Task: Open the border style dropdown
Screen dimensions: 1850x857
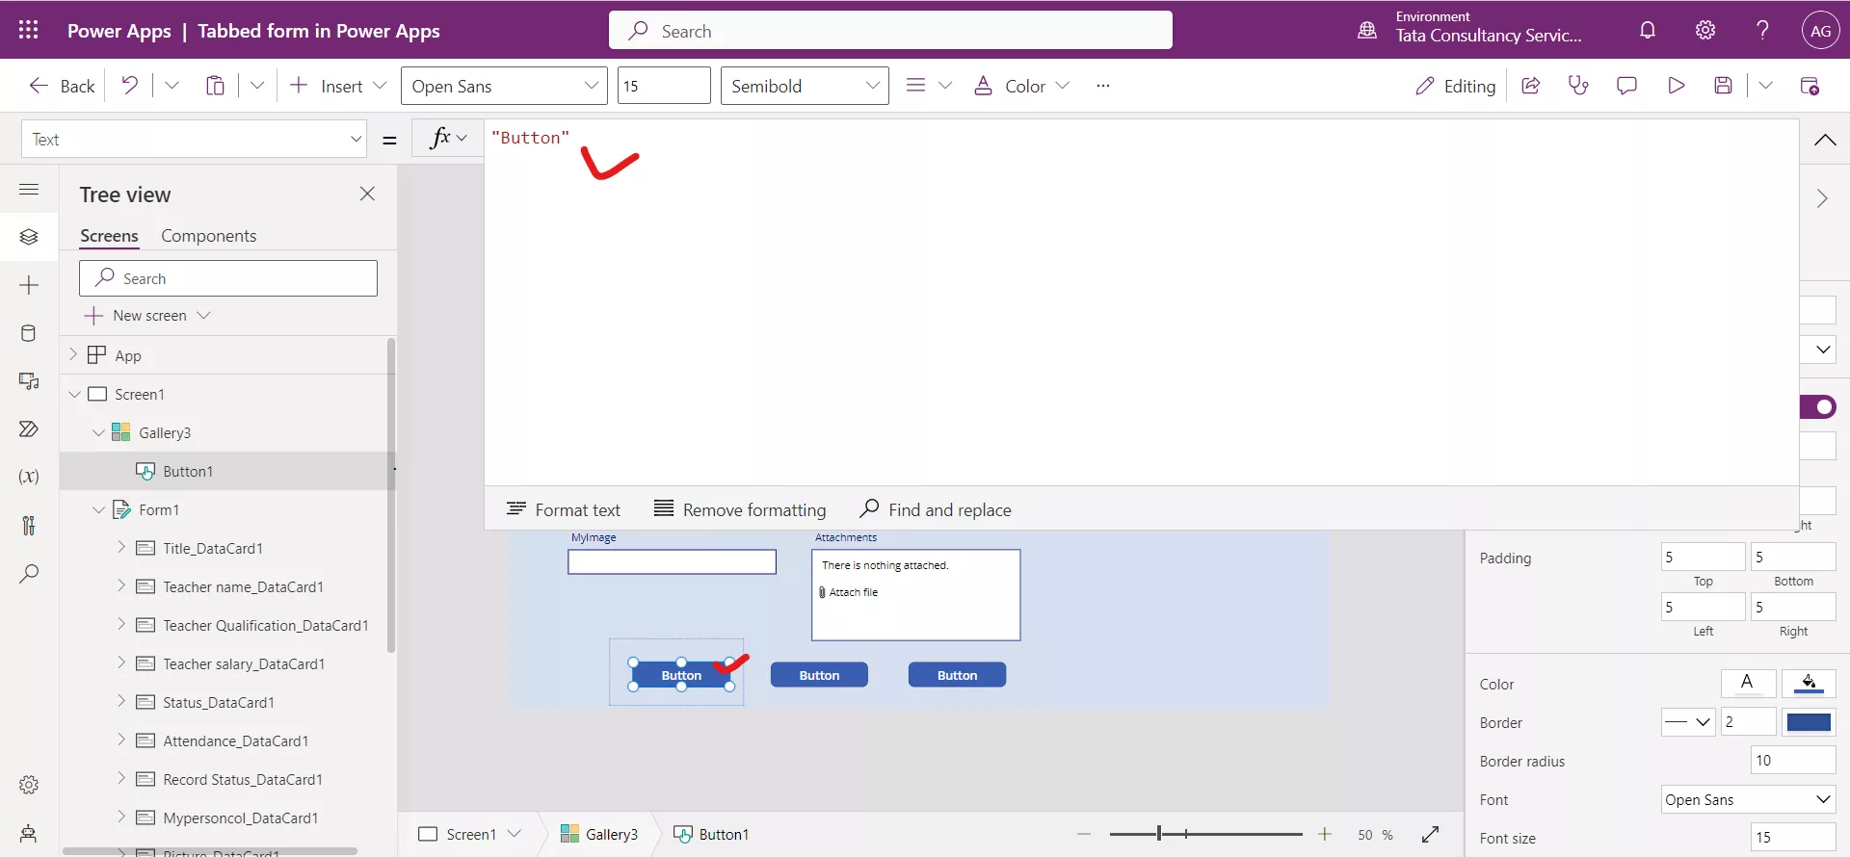Action: point(1688,721)
